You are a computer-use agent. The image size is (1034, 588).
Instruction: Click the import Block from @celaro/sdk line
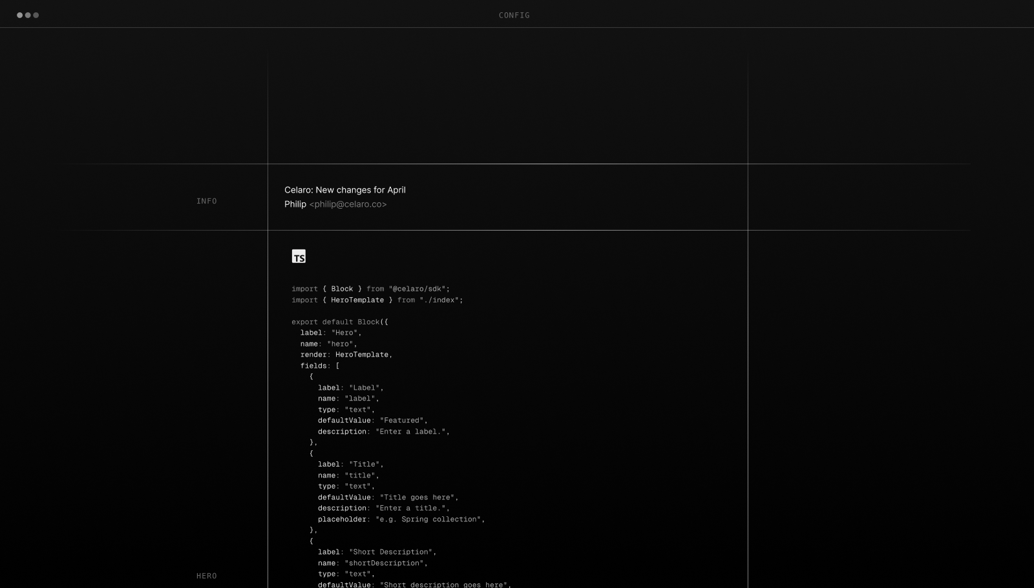coord(371,289)
